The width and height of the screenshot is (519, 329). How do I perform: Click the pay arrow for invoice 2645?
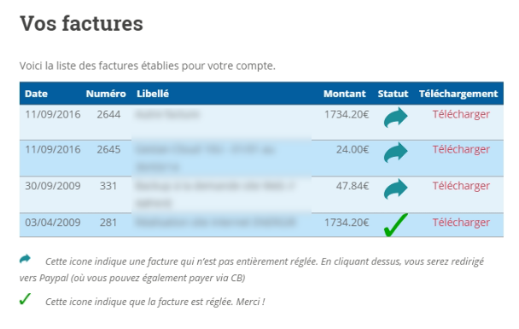coord(395,153)
